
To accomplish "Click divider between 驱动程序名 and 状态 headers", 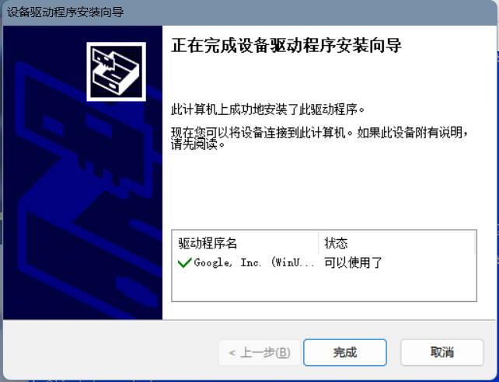I will coord(318,244).
